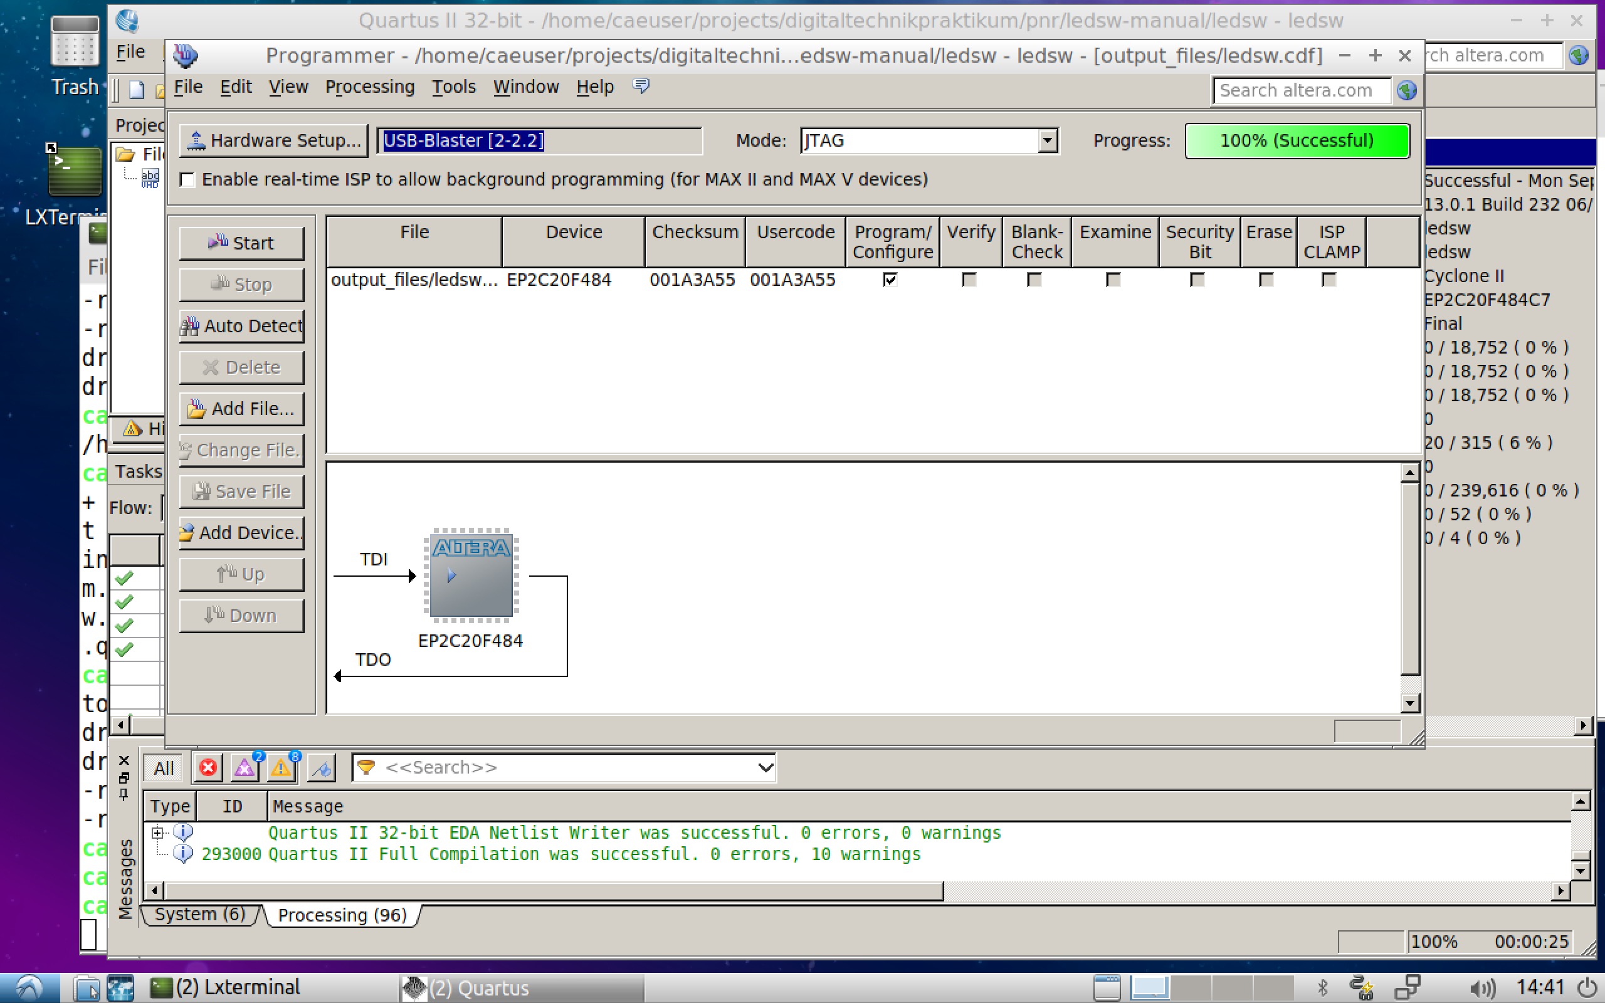Enable Blank-Check checkbox for ledsw file
The width and height of the screenshot is (1605, 1003).
[1034, 280]
